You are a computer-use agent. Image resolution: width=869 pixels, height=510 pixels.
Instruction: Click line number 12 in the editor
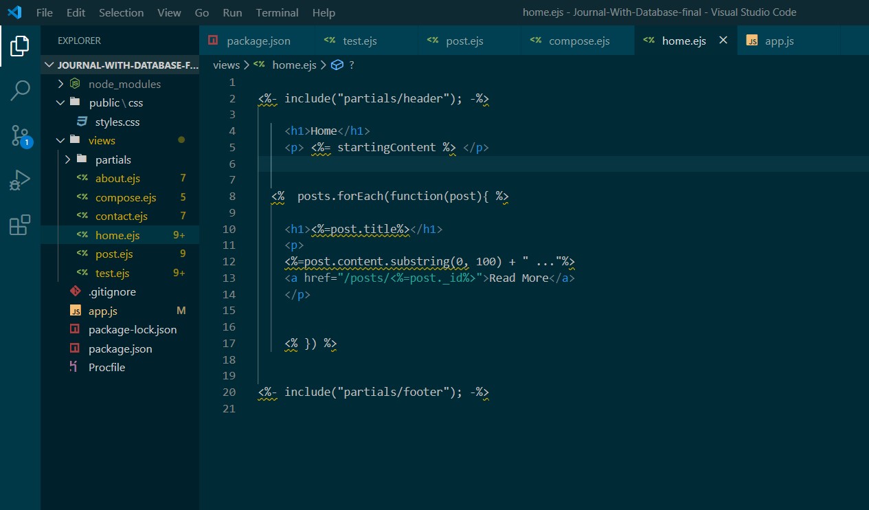pos(229,261)
